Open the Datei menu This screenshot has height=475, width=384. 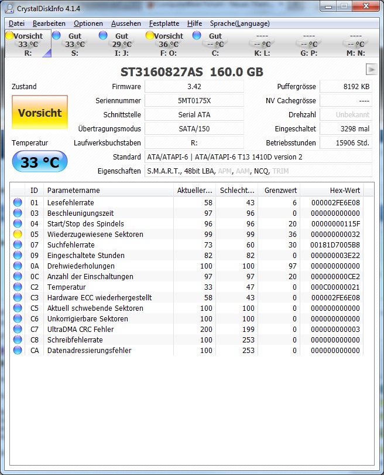pyautogui.click(x=16, y=23)
